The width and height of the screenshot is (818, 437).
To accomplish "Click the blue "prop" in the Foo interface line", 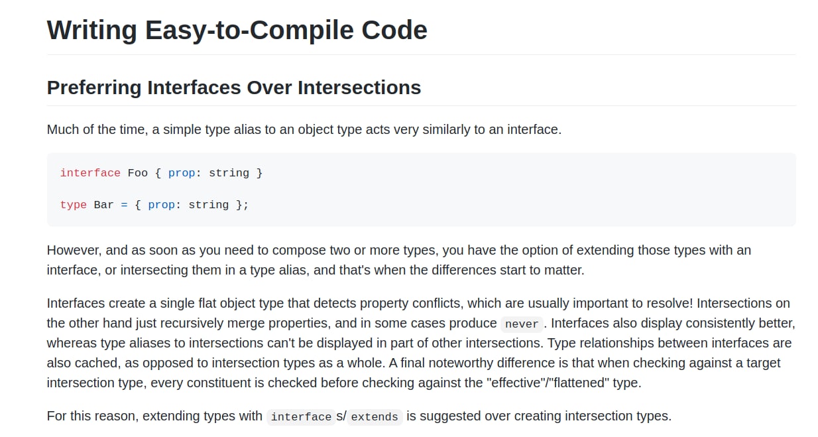I will coord(182,173).
